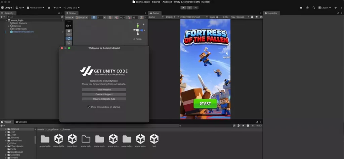Select the Project tab
The image size is (344, 159).
pyautogui.click(x=6, y=122)
